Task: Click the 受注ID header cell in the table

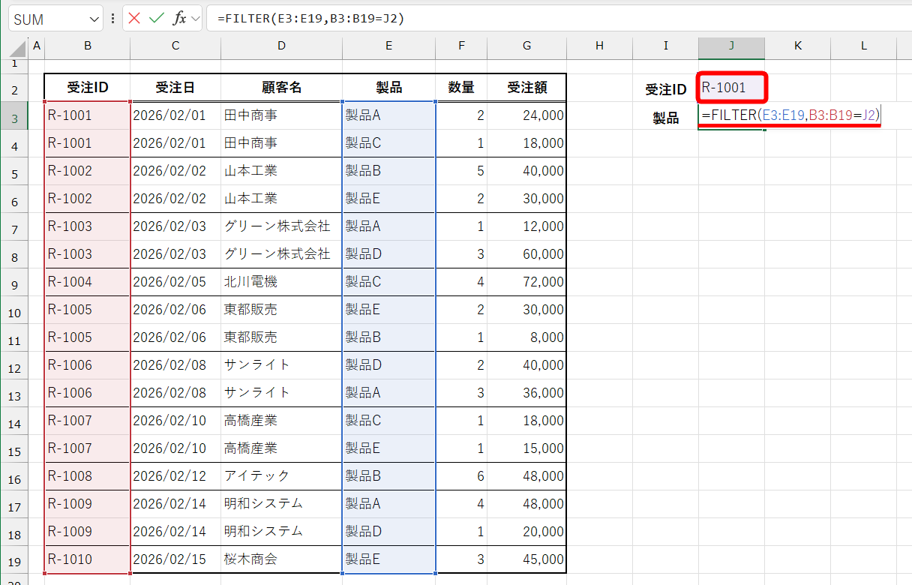Action: 87,87
